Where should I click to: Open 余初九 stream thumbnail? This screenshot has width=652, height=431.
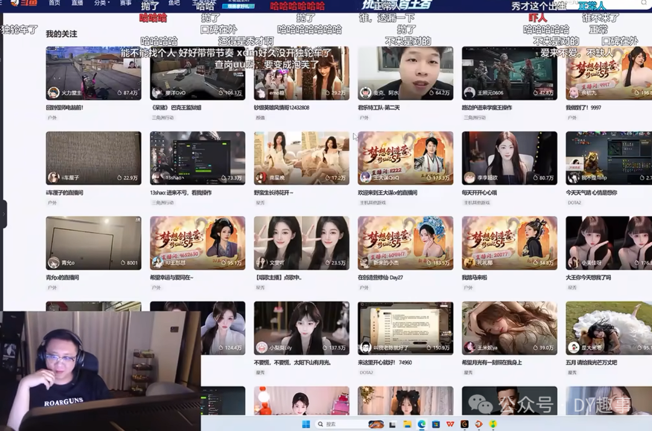(609, 73)
